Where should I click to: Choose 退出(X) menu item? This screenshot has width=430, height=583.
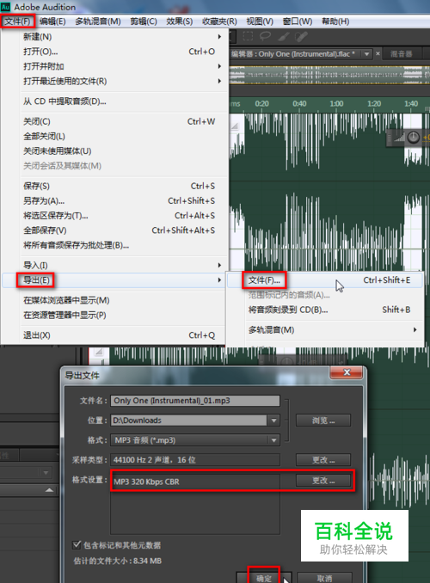114,335
